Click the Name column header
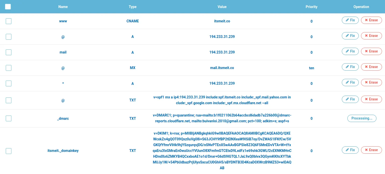The width and height of the screenshot is (385, 174). click(63, 7)
